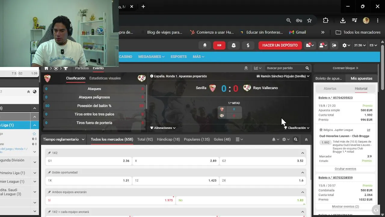Select the X draw odds 2.89
This screenshot has height=217, width=385.
(176, 161)
